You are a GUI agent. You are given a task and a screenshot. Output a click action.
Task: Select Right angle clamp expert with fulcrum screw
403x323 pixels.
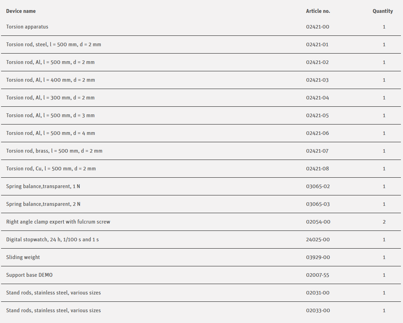(58, 222)
